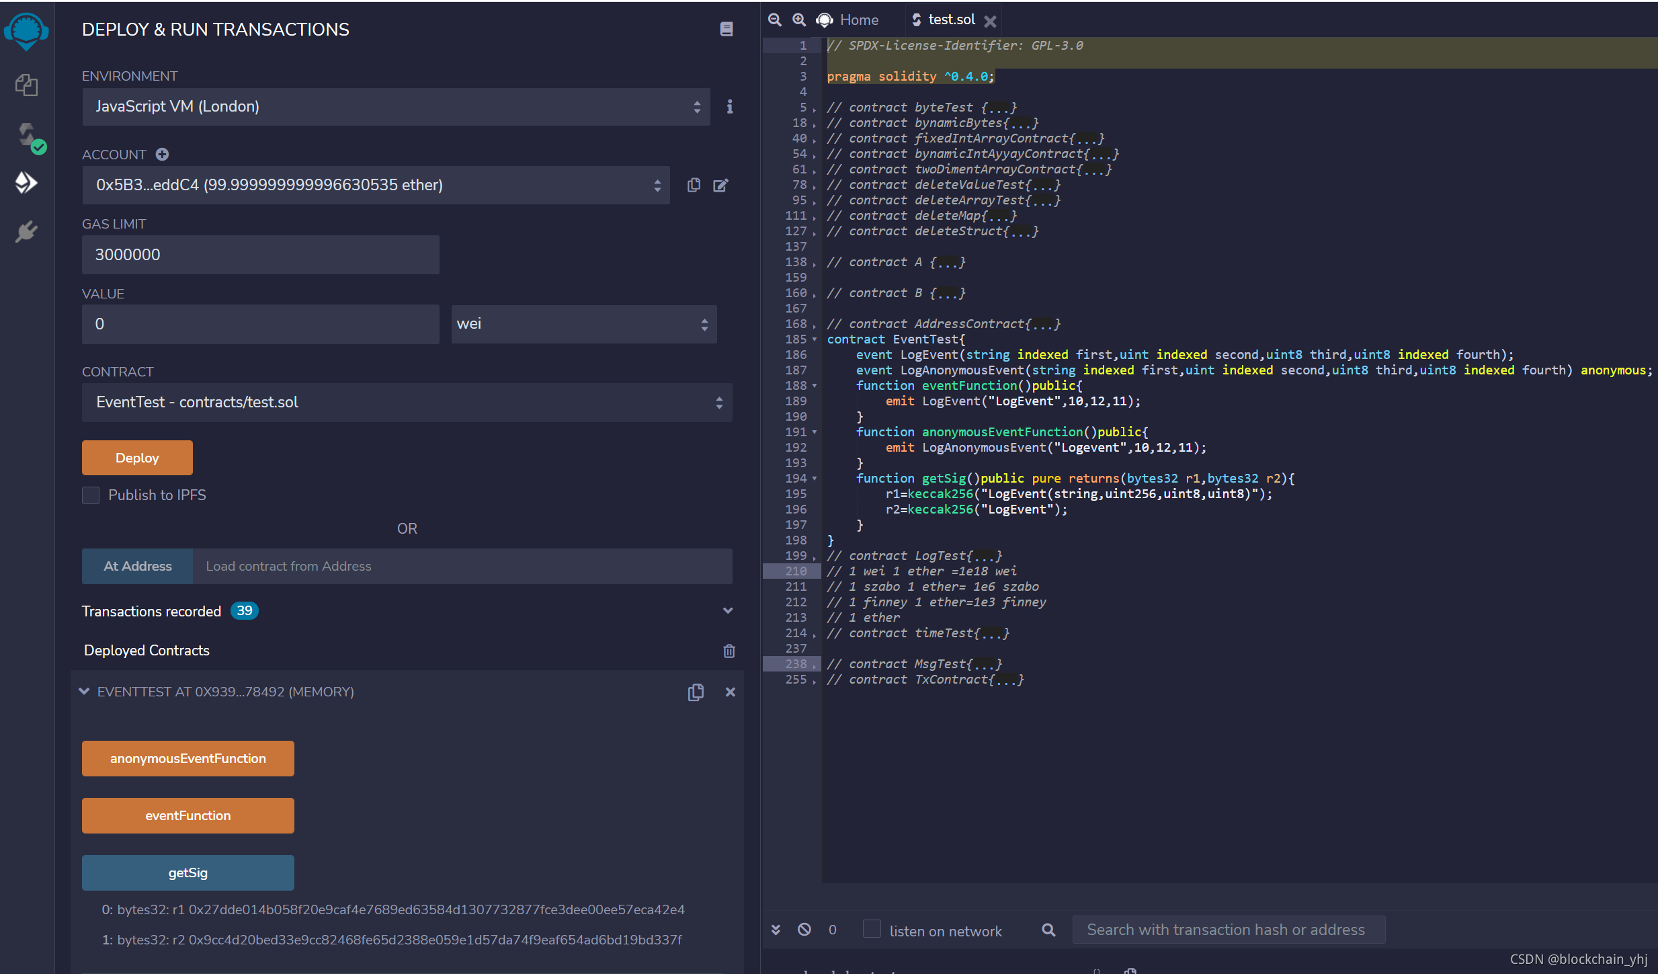Open the Solidity compiler sidebar icon
The height and width of the screenshot is (974, 1658).
pyautogui.click(x=27, y=136)
